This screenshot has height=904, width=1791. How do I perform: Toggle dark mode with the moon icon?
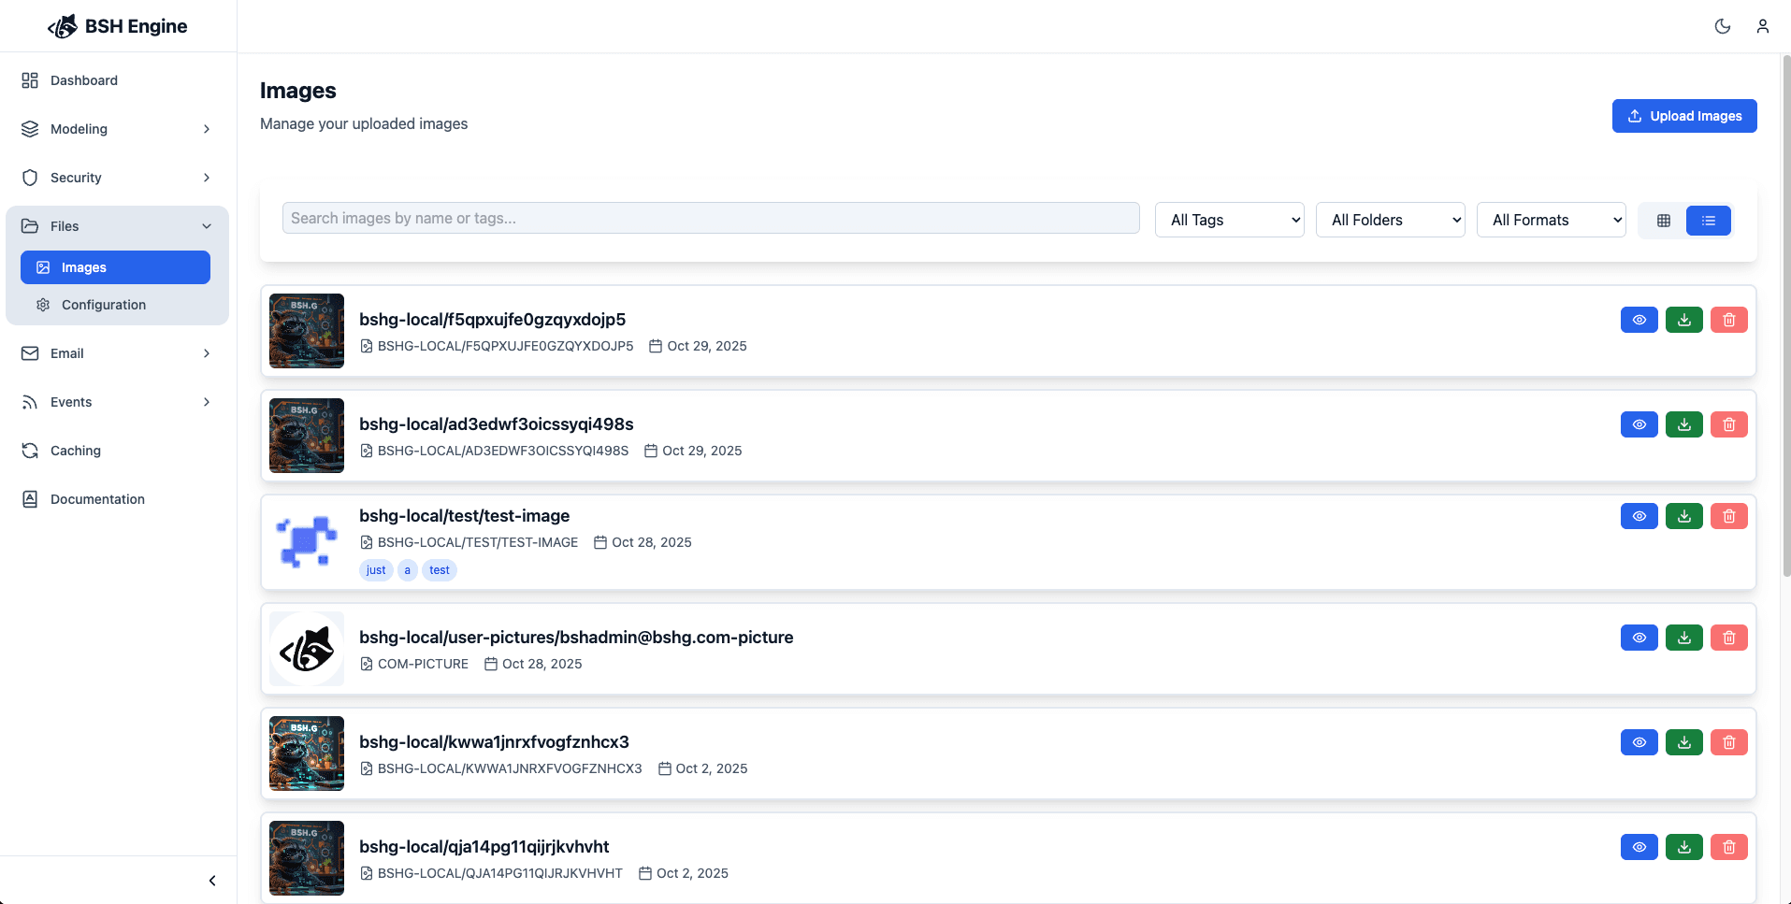tap(1723, 26)
